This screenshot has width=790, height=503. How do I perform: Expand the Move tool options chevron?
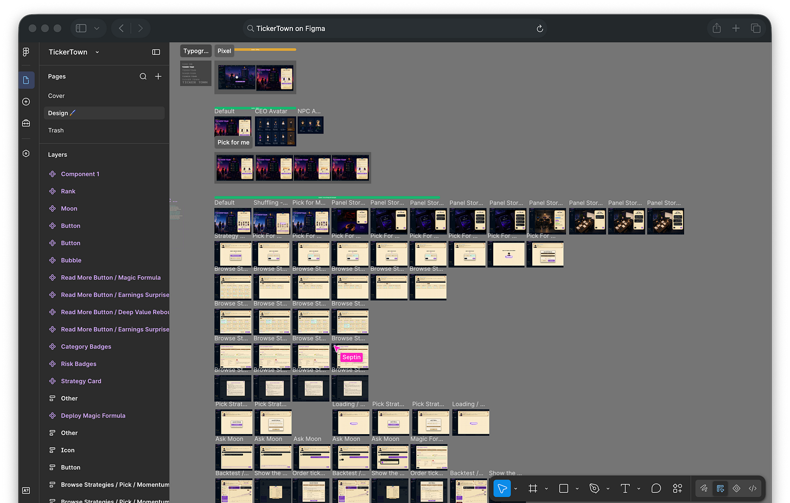pyautogui.click(x=515, y=488)
